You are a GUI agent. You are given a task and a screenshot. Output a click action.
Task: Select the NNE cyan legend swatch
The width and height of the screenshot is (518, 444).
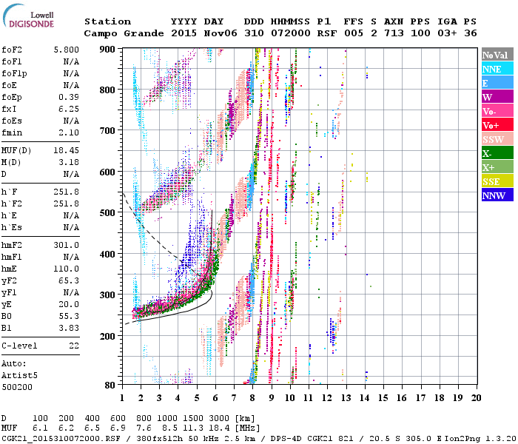point(497,69)
